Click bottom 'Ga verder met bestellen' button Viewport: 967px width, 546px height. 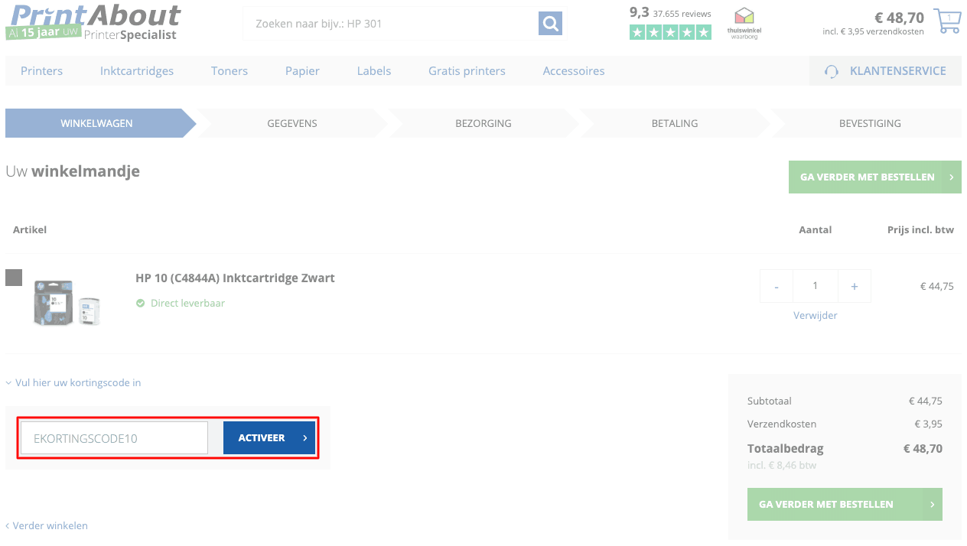(845, 505)
